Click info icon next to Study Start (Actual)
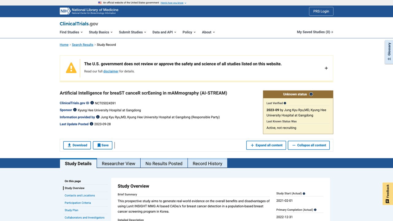 [304, 194]
